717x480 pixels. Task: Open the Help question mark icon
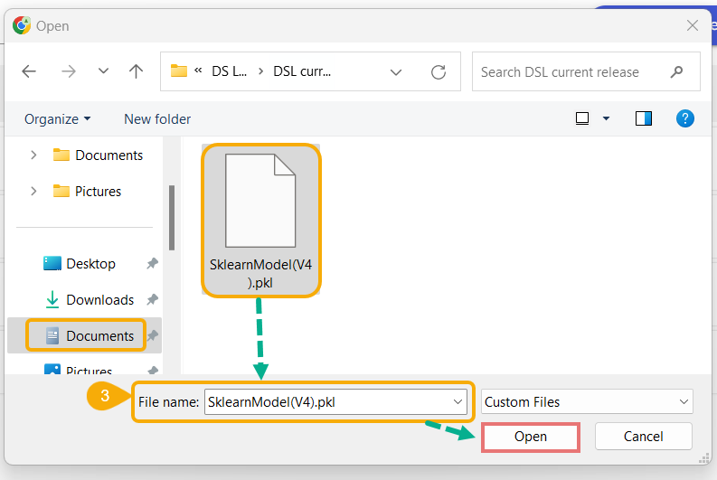click(685, 118)
